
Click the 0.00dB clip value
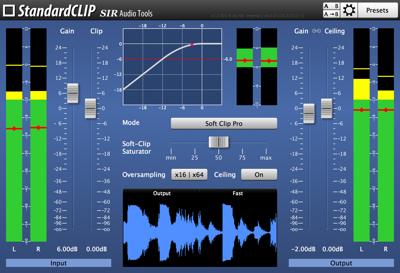click(x=97, y=249)
